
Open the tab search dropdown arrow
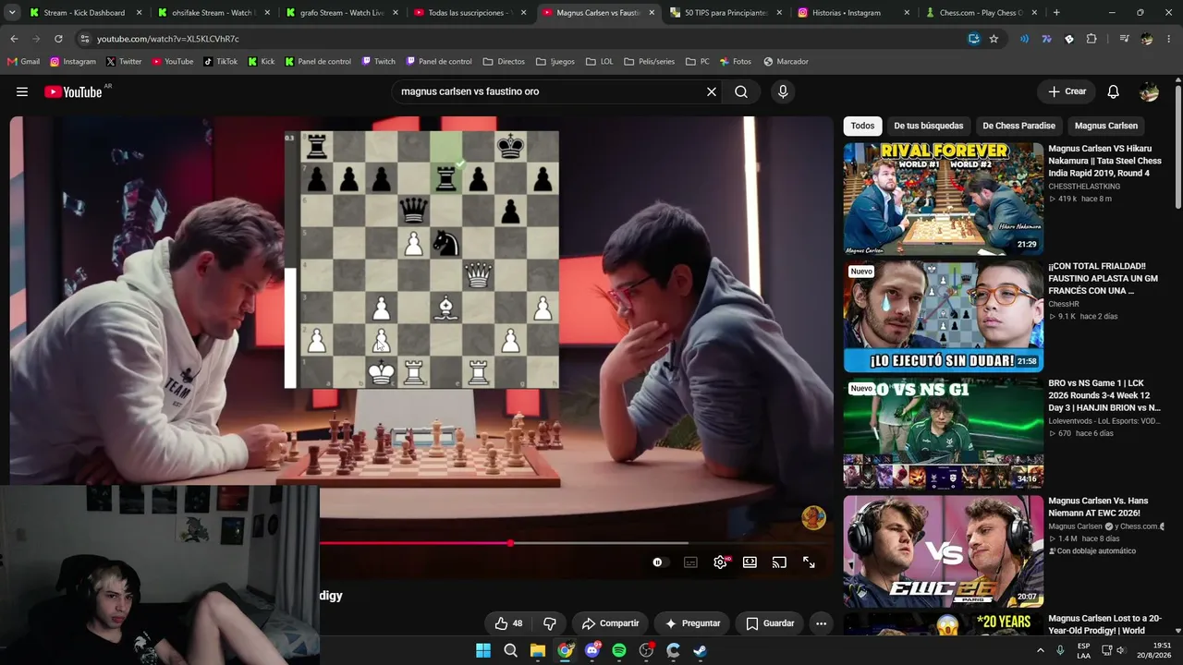(12, 13)
